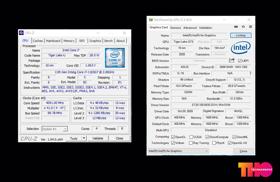The height and width of the screenshot is (182, 280).
Task: Click the GPU-Z refresh icon
Action: (243, 27)
